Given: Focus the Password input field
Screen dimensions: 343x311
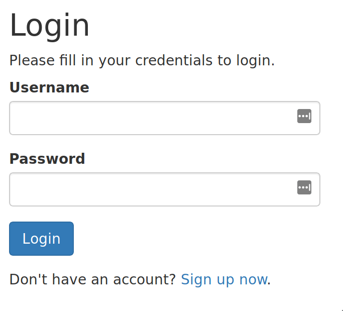Looking at the screenshot, I should [165, 189].
